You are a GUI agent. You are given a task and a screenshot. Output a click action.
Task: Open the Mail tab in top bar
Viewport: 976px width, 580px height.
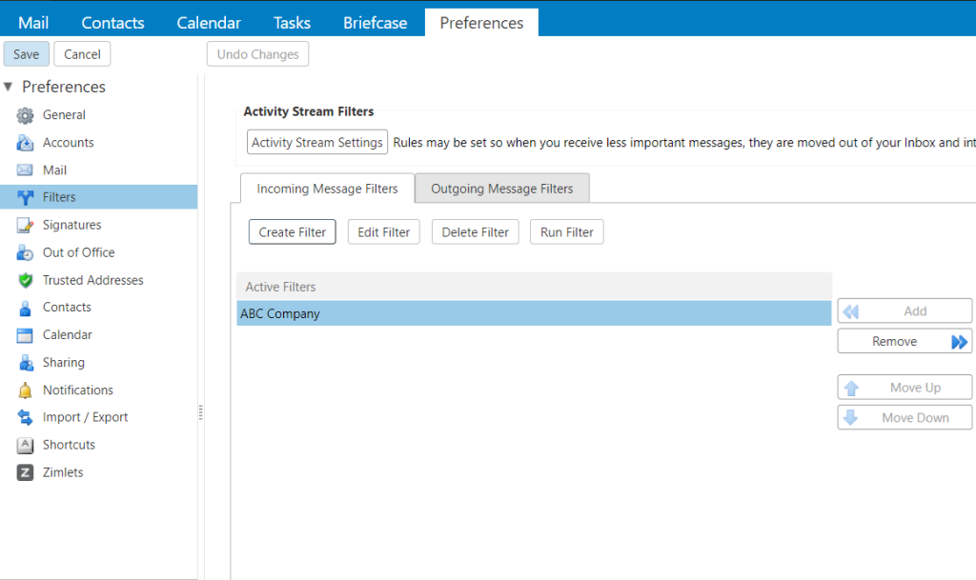click(x=33, y=23)
